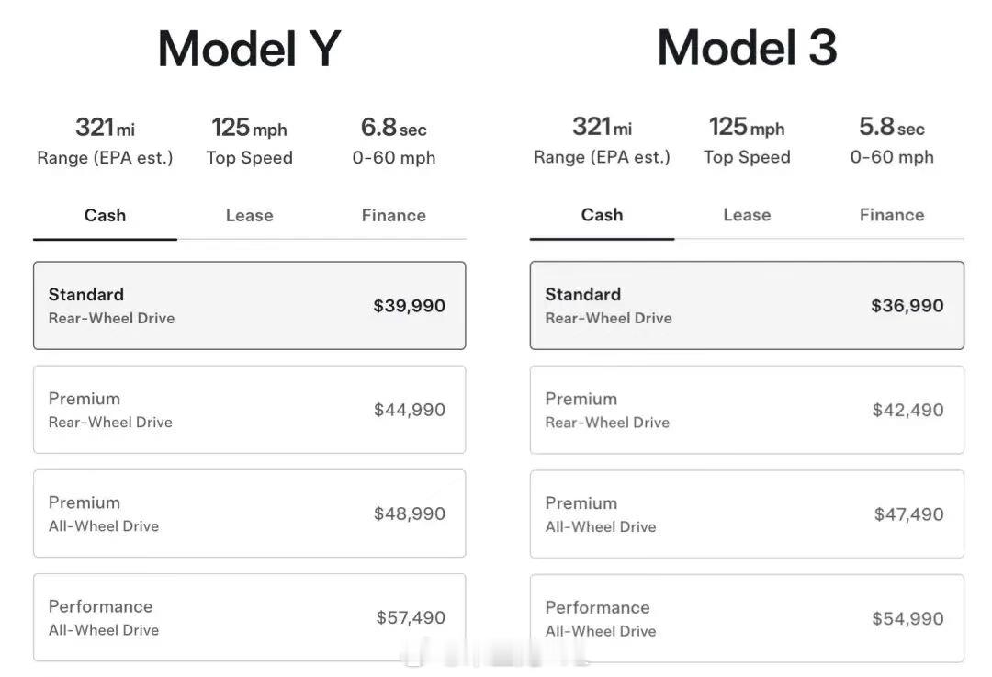
Task: Switch to the Model Y Lease tab
Action: [x=249, y=216]
